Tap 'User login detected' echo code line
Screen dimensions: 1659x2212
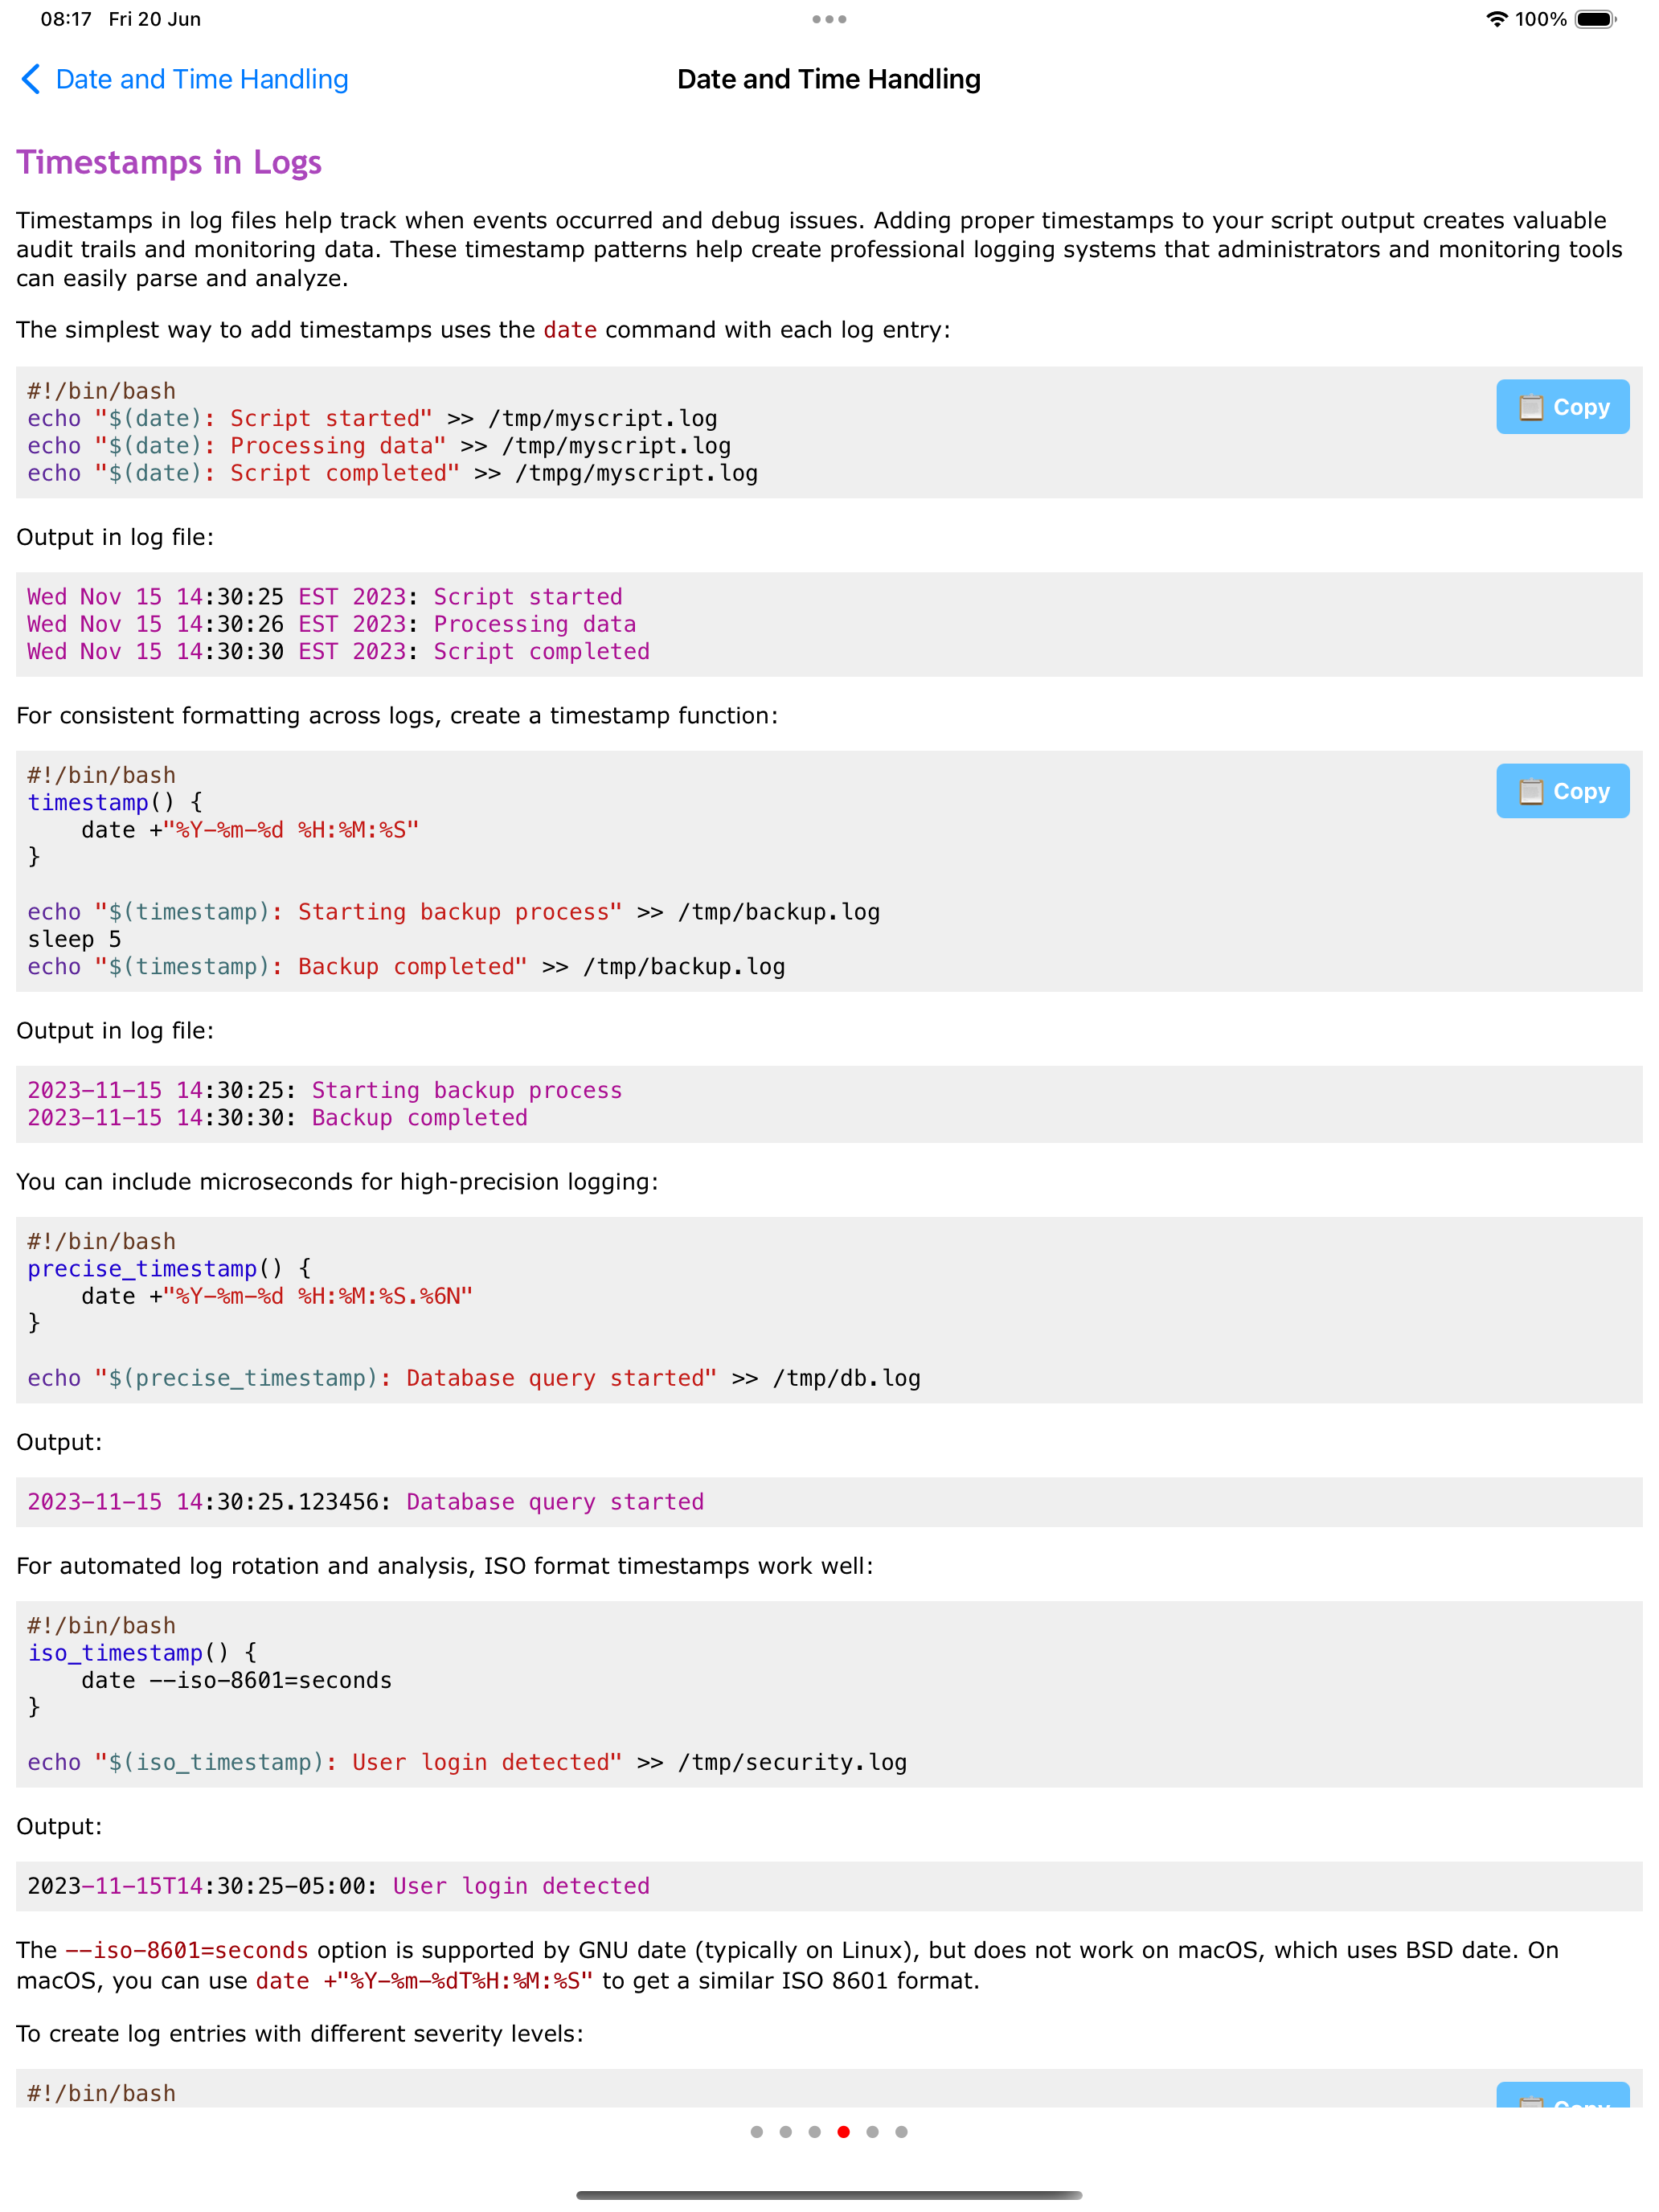(x=467, y=1762)
